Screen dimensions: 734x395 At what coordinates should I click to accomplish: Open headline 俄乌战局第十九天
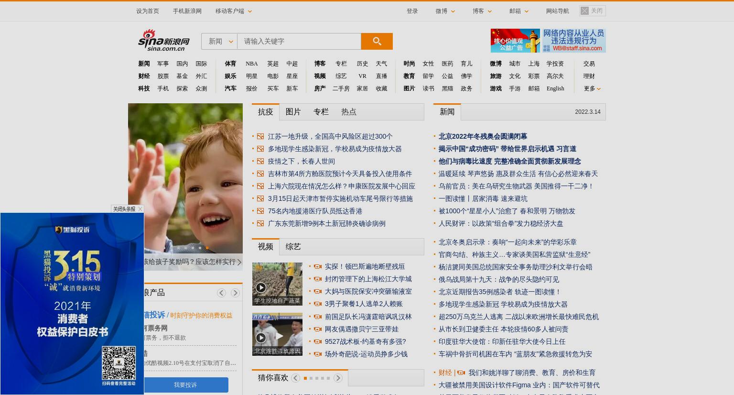coord(499,279)
